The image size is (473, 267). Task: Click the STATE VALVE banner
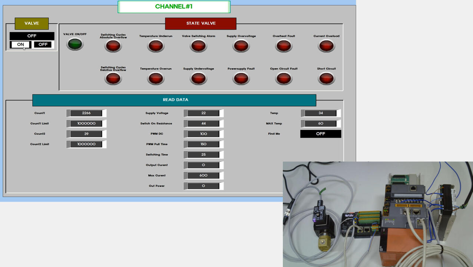201,23
